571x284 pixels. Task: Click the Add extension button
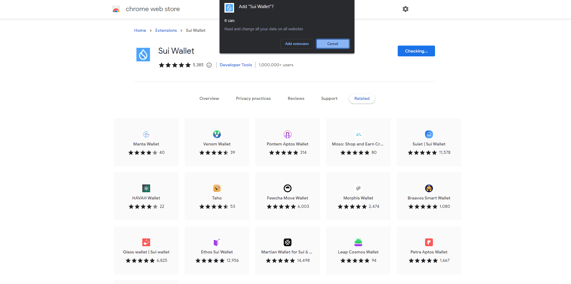(x=297, y=44)
